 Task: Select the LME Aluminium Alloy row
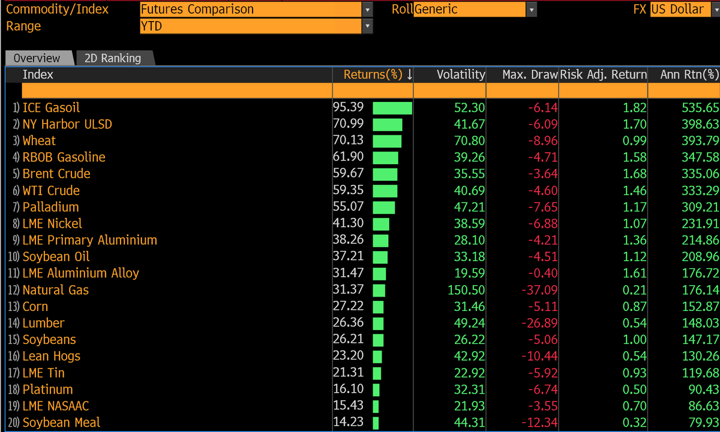[362, 273]
